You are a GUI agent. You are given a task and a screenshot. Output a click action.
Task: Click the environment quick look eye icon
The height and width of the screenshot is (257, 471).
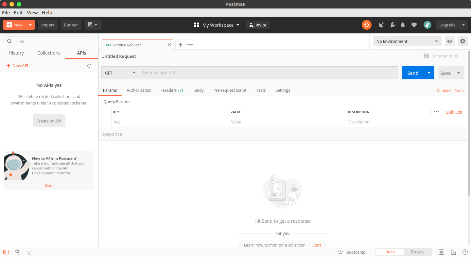[450, 41]
